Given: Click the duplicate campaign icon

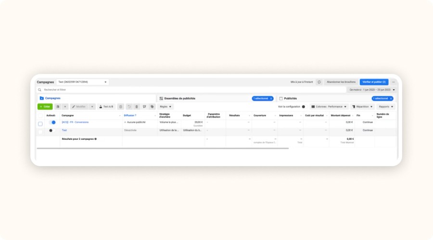Looking at the screenshot, I should pyautogui.click(x=58, y=107).
